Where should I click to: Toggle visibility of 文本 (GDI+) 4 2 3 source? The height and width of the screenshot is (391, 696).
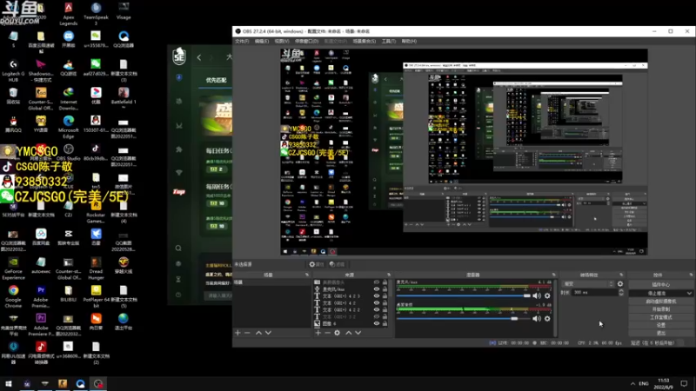377,296
